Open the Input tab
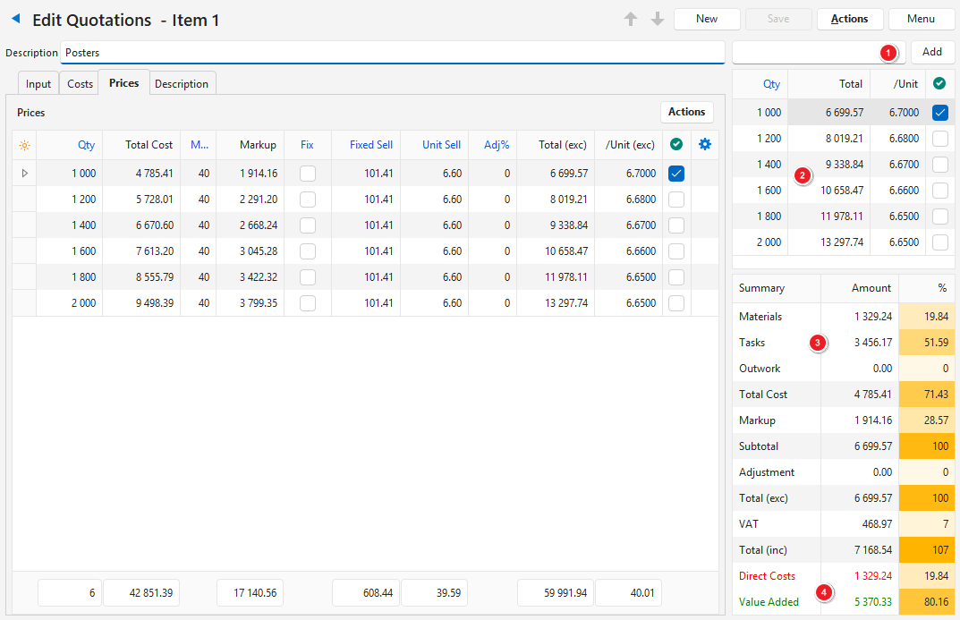The width and height of the screenshot is (960, 620). click(x=38, y=84)
